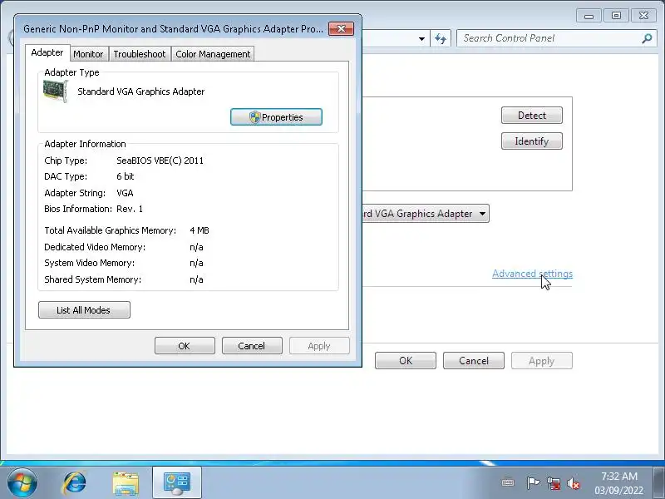Screen dimensions: 665x499
Task: Select the Control Panel taskbar button
Action: click(x=177, y=483)
